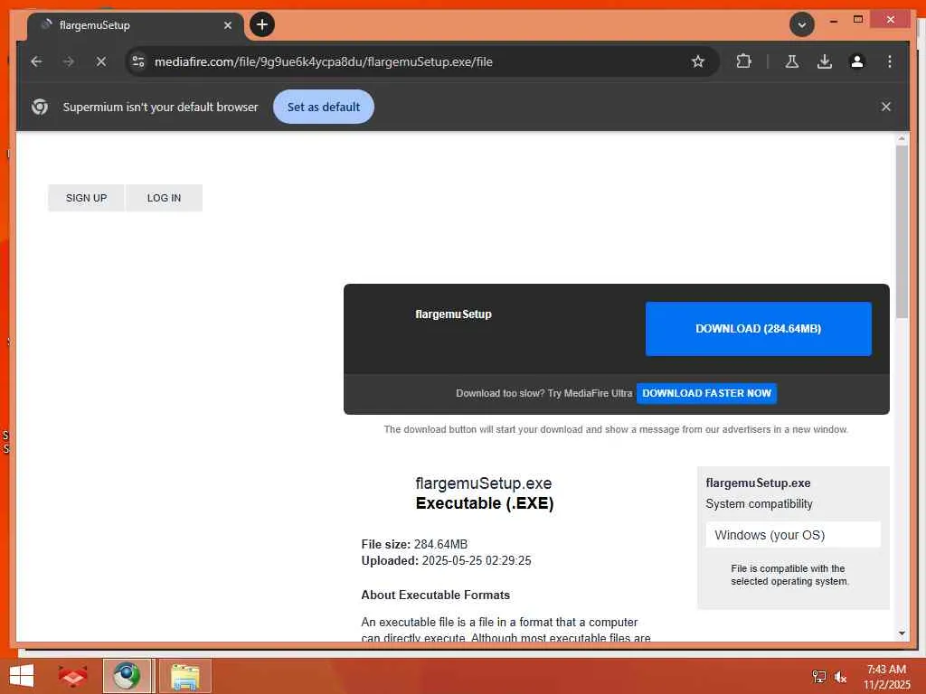926x694 pixels.
Task: Open a new tab
Action: [262, 24]
